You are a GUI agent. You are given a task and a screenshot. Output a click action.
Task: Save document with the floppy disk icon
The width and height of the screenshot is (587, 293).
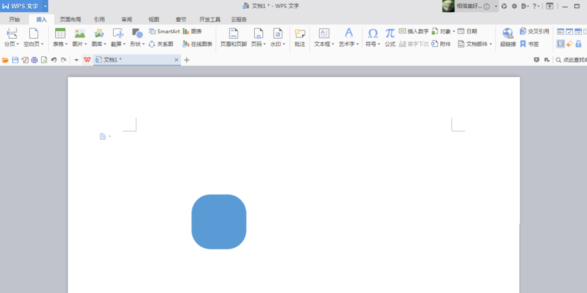click(15, 60)
